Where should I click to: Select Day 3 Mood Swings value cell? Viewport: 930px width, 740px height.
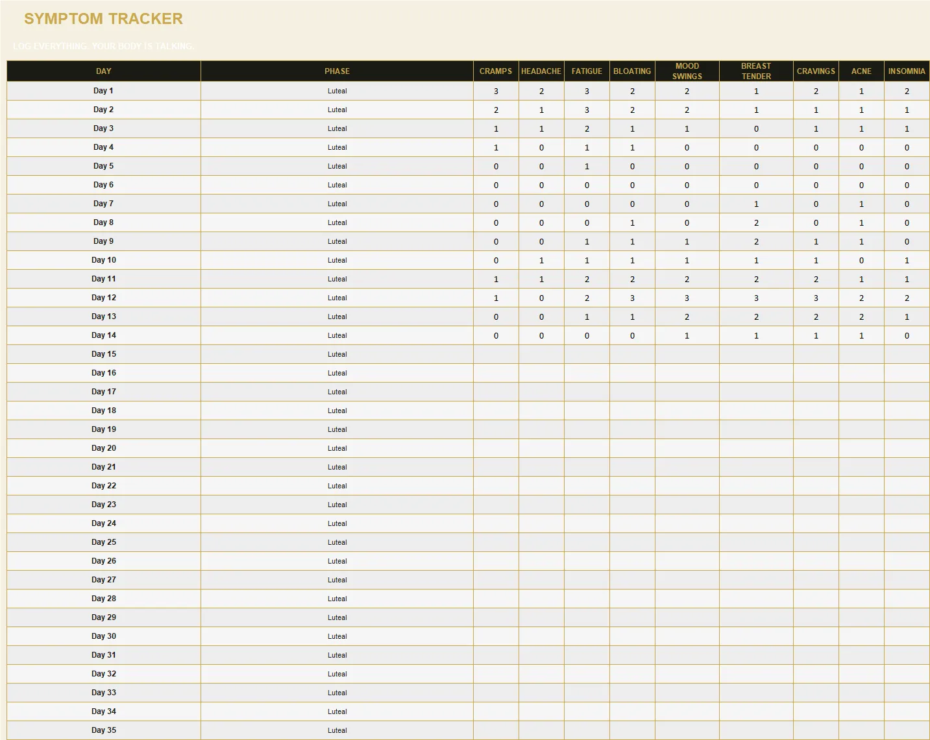[687, 128]
